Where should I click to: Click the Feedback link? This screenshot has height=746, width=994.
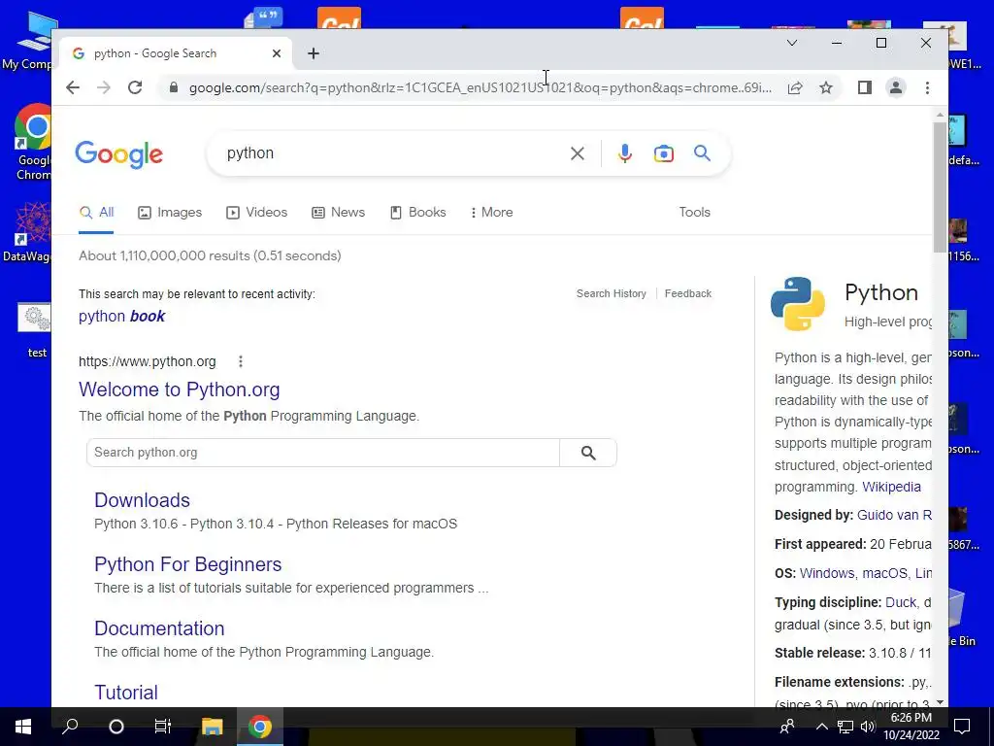688,293
